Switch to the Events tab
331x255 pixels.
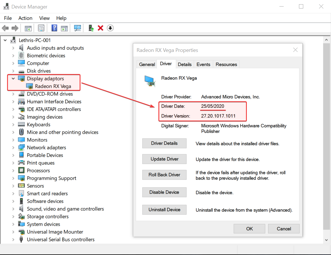pos(203,64)
